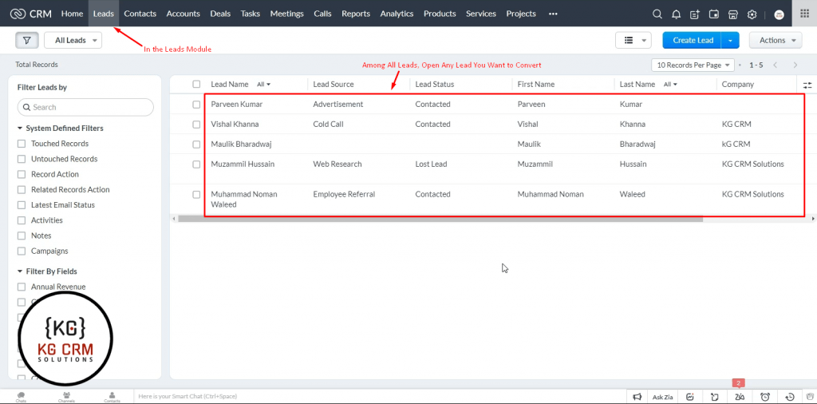
Task: Click the Ask Zia button
Action: coord(663,397)
